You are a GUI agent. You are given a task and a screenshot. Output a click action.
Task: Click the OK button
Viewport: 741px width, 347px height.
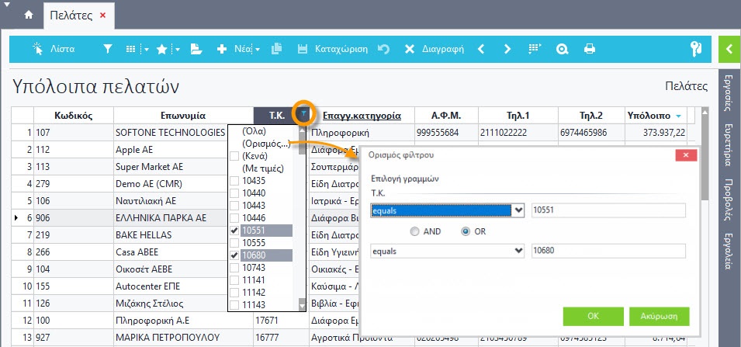point(593,316)
